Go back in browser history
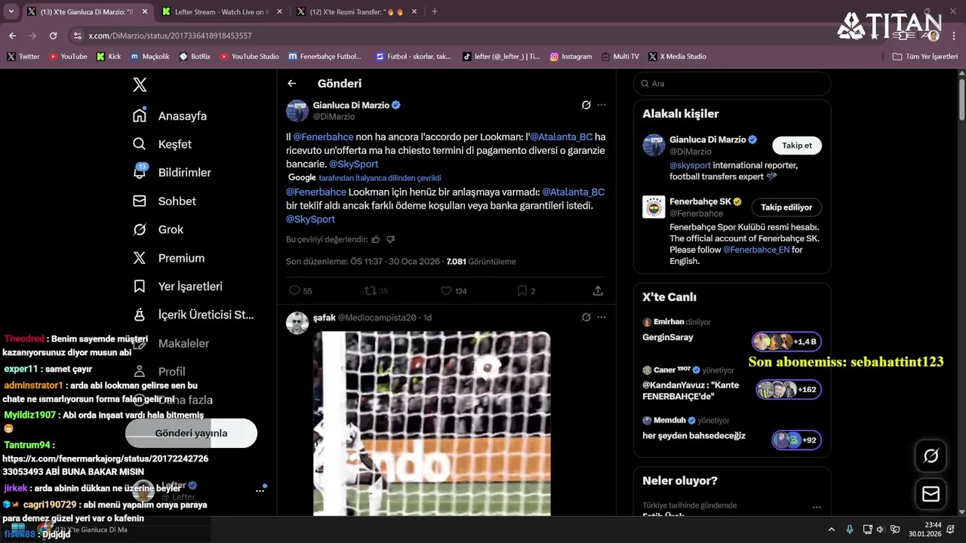Viewport: 966px width, 543px height. point(12,35)
